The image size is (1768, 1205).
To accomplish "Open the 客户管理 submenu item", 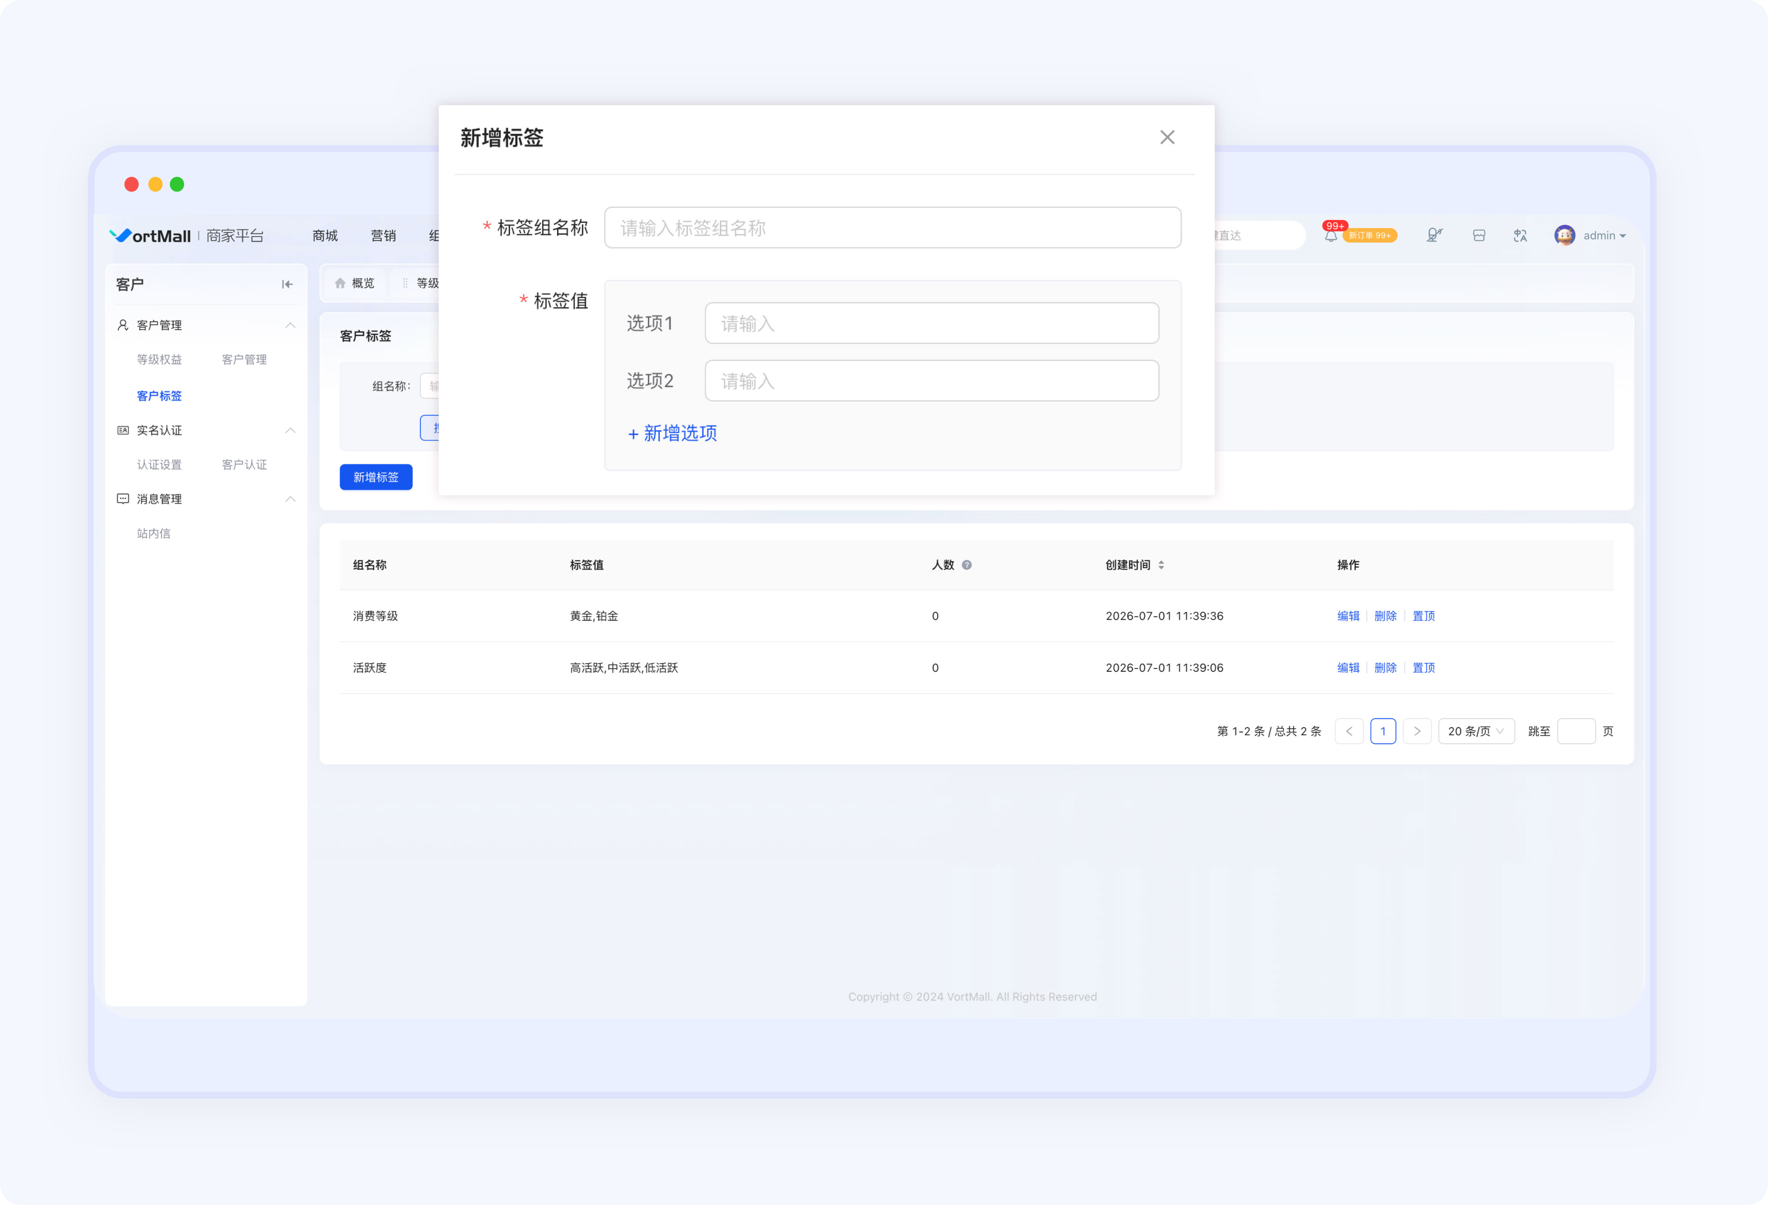I will coord(243,359).
